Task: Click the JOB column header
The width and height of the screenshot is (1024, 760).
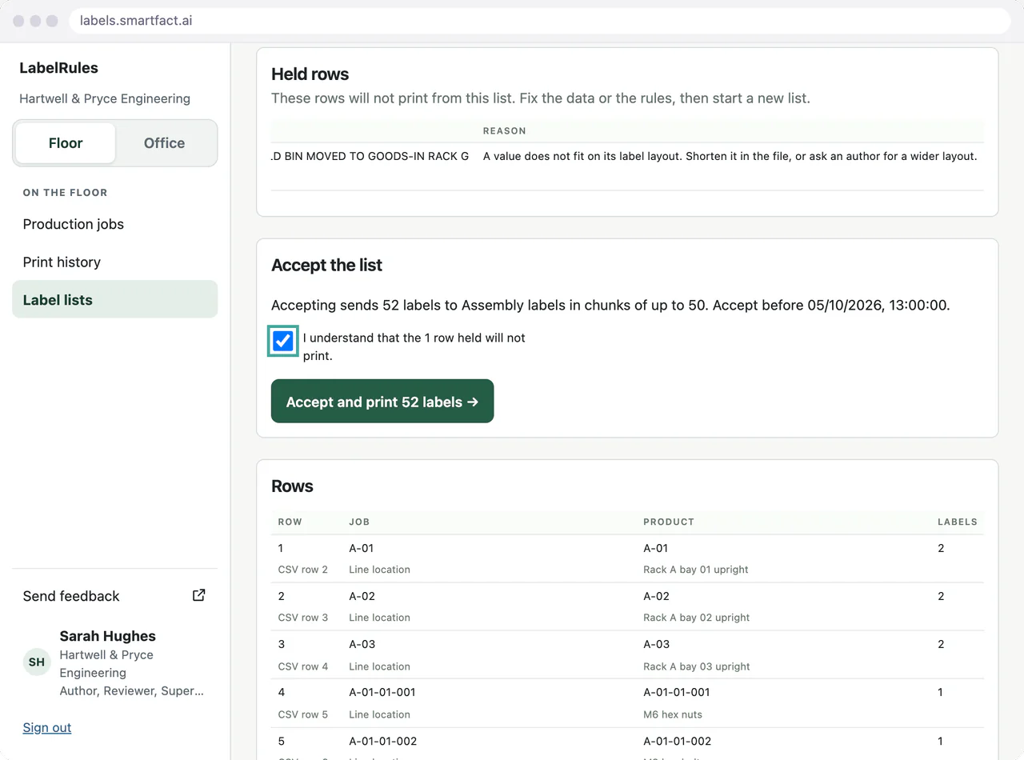Action: point(359,522)
